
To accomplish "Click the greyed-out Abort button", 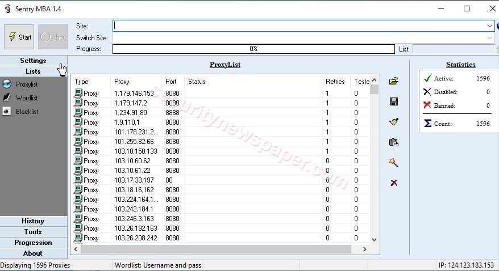I will point(53,37).
